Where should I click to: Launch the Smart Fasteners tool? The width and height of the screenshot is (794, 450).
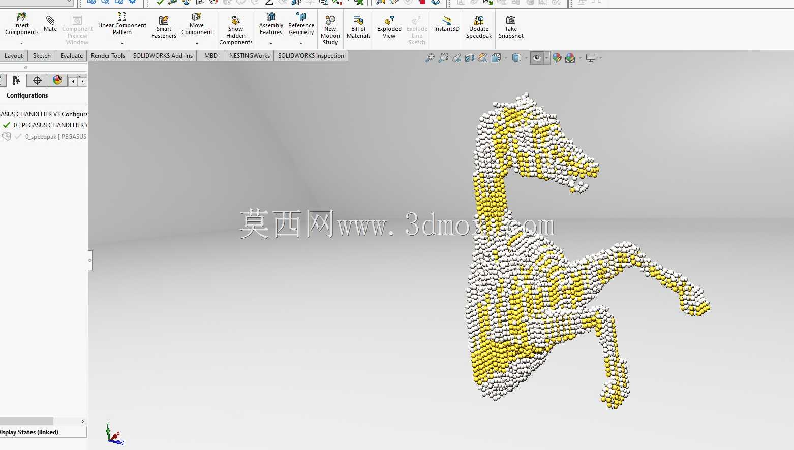pyautogui.click(x=164, y=27)
